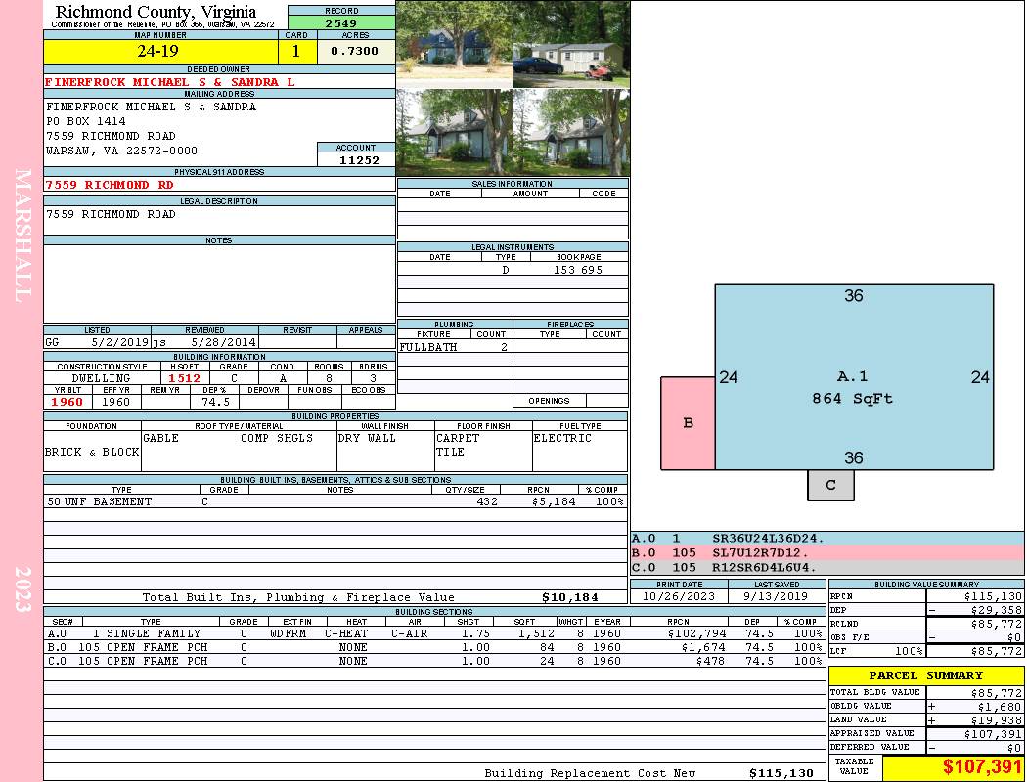Click the green record number 2549 field
1027x782 pixels.
tap(341, 22)
